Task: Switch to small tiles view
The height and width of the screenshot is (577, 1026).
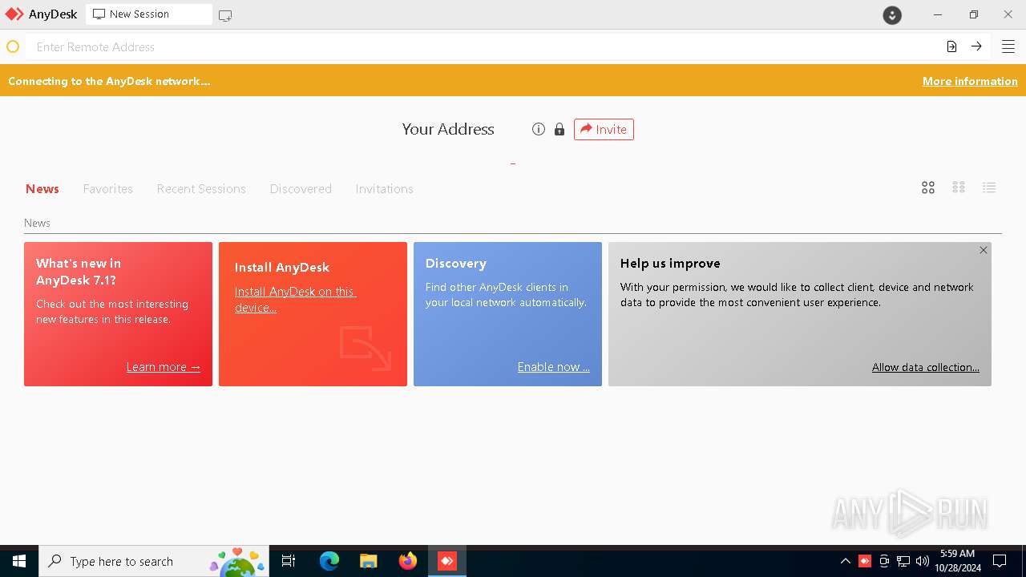Action: [959, 188]
